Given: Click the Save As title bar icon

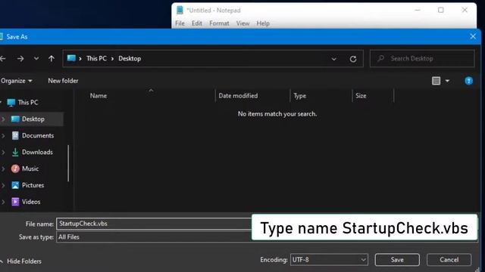Looking at the screenshot, I should coord(2,37).
